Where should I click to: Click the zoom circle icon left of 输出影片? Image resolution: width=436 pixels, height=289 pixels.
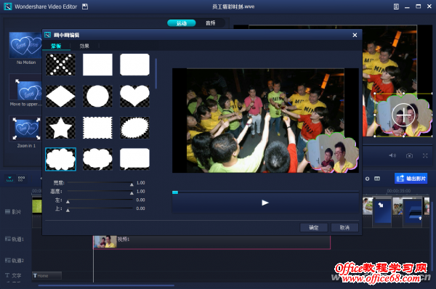367,179
